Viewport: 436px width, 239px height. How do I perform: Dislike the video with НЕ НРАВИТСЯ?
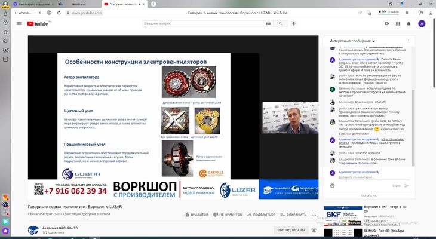point(227,215)
